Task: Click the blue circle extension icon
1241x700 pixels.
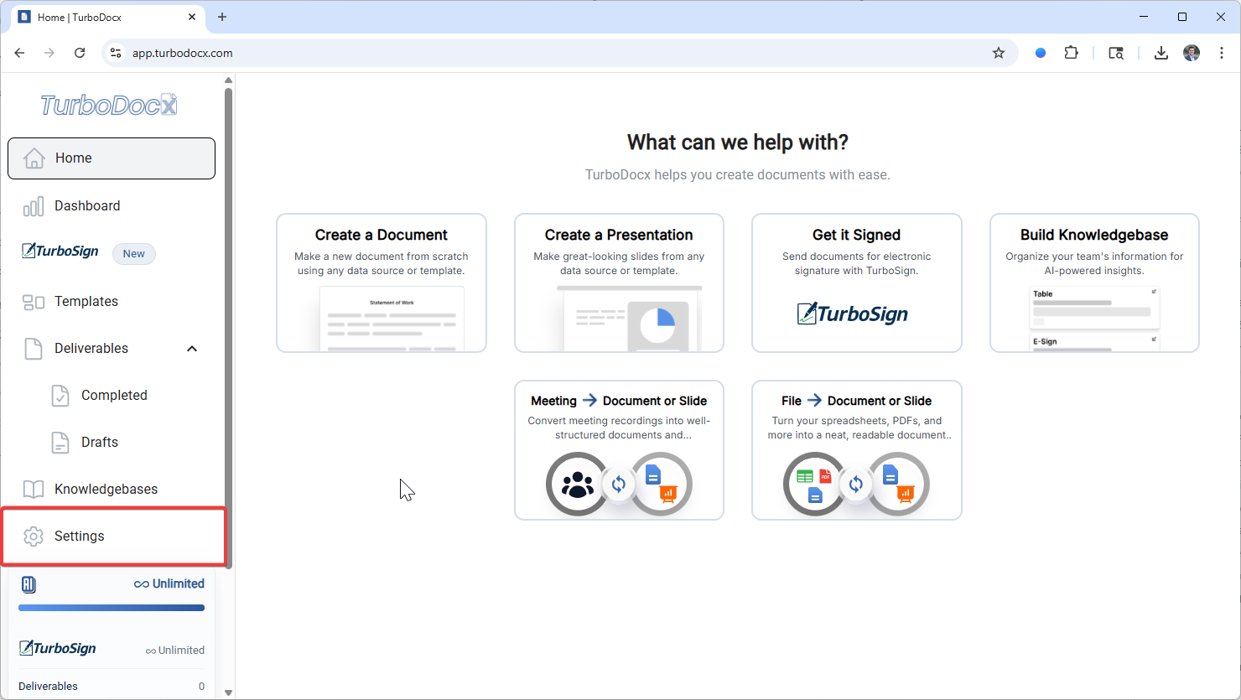Action: click(1041, 53)
